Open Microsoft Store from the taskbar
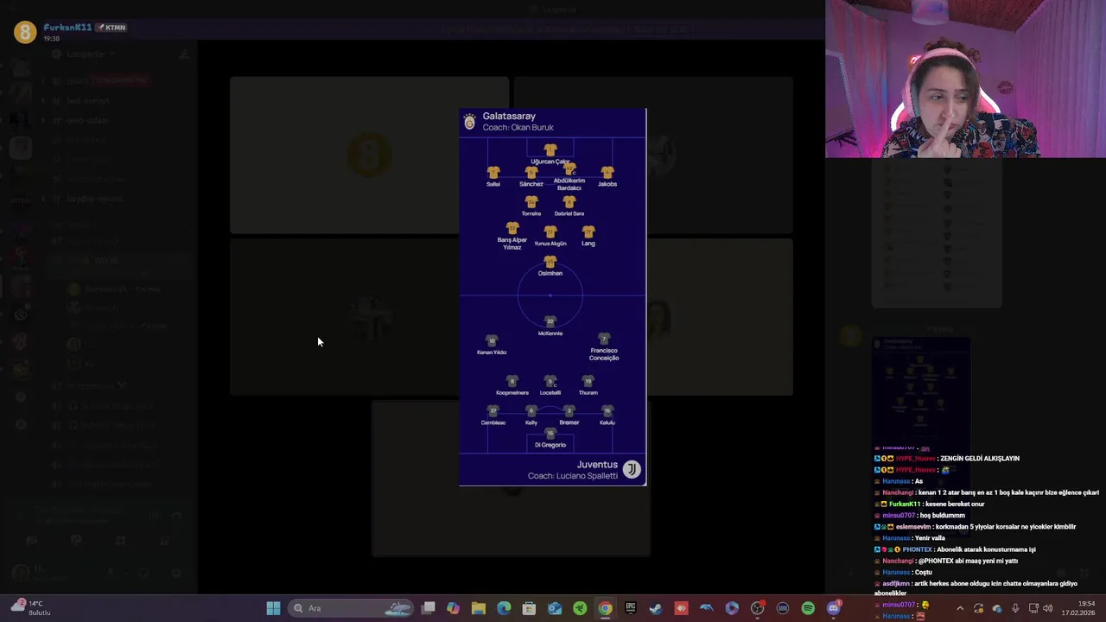This screenshot has height=622, width=1106. pyautogui.click(x=529, y=608)
